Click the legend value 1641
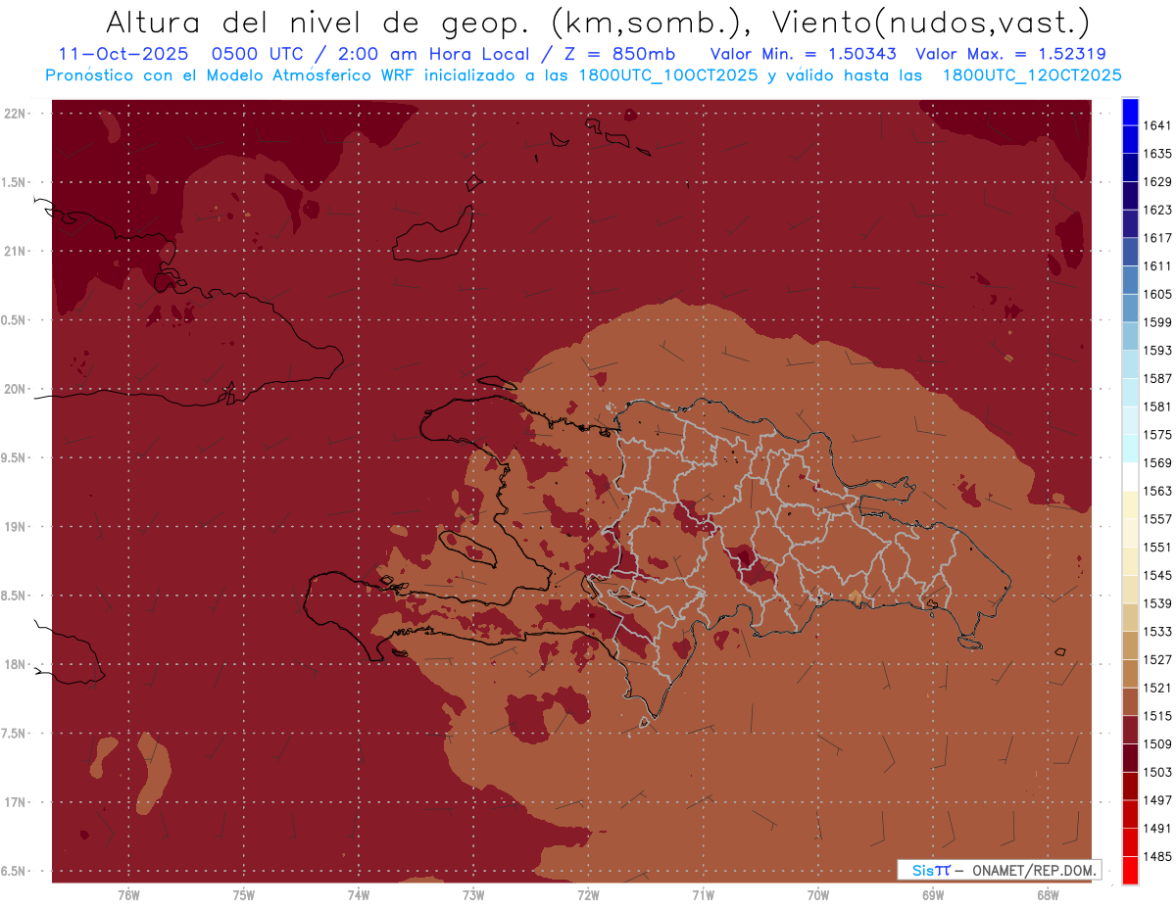Screen dimensions: 1176x908 [1157, 125]
